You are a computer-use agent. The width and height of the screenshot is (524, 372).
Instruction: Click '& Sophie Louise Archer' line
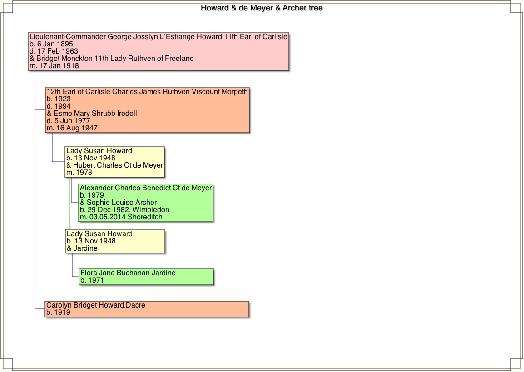tap(119, 203)
